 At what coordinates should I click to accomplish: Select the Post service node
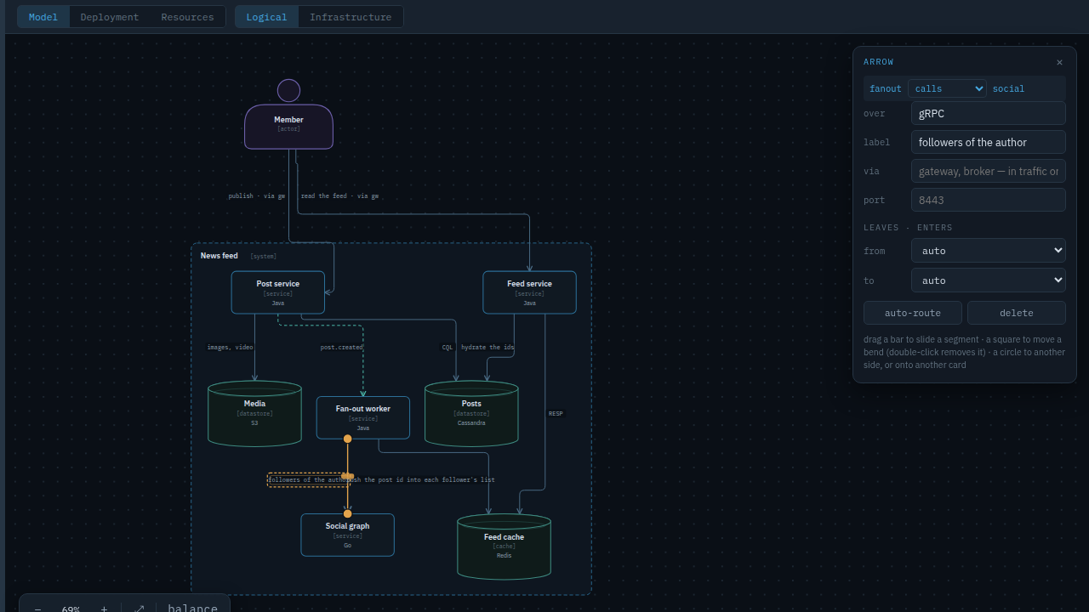pyautogui.click(x=278, y=292)
